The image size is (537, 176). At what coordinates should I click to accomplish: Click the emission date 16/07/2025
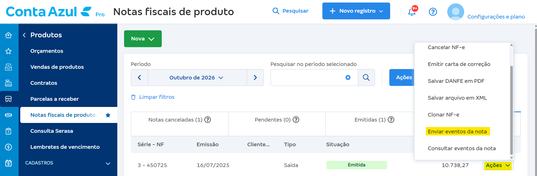point(213,165)
